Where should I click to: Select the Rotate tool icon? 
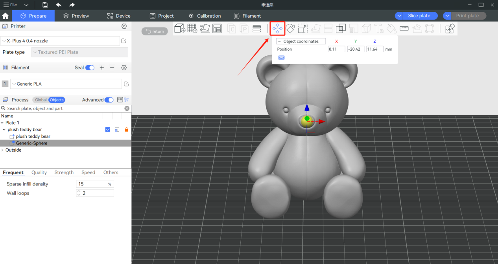click(290, 28)
